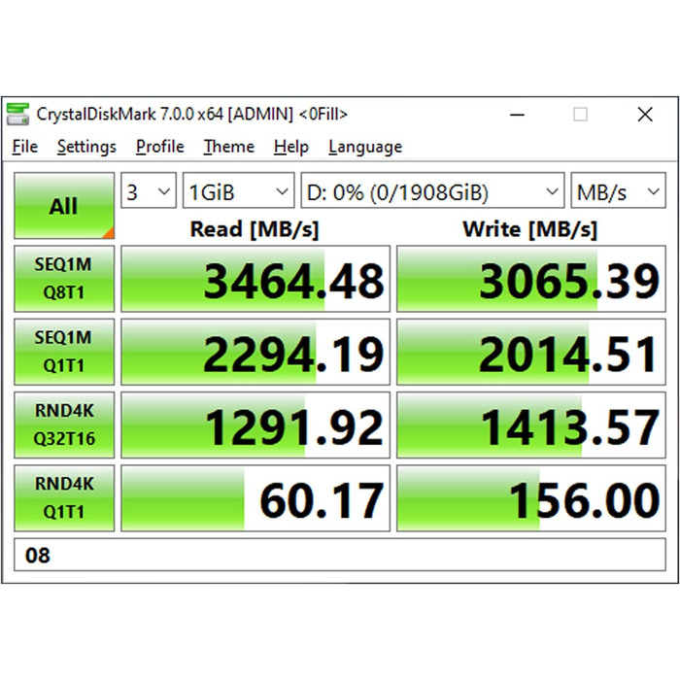Open the test size dropdown showing 1GiB
680x680 pixels.
point(239,190)
